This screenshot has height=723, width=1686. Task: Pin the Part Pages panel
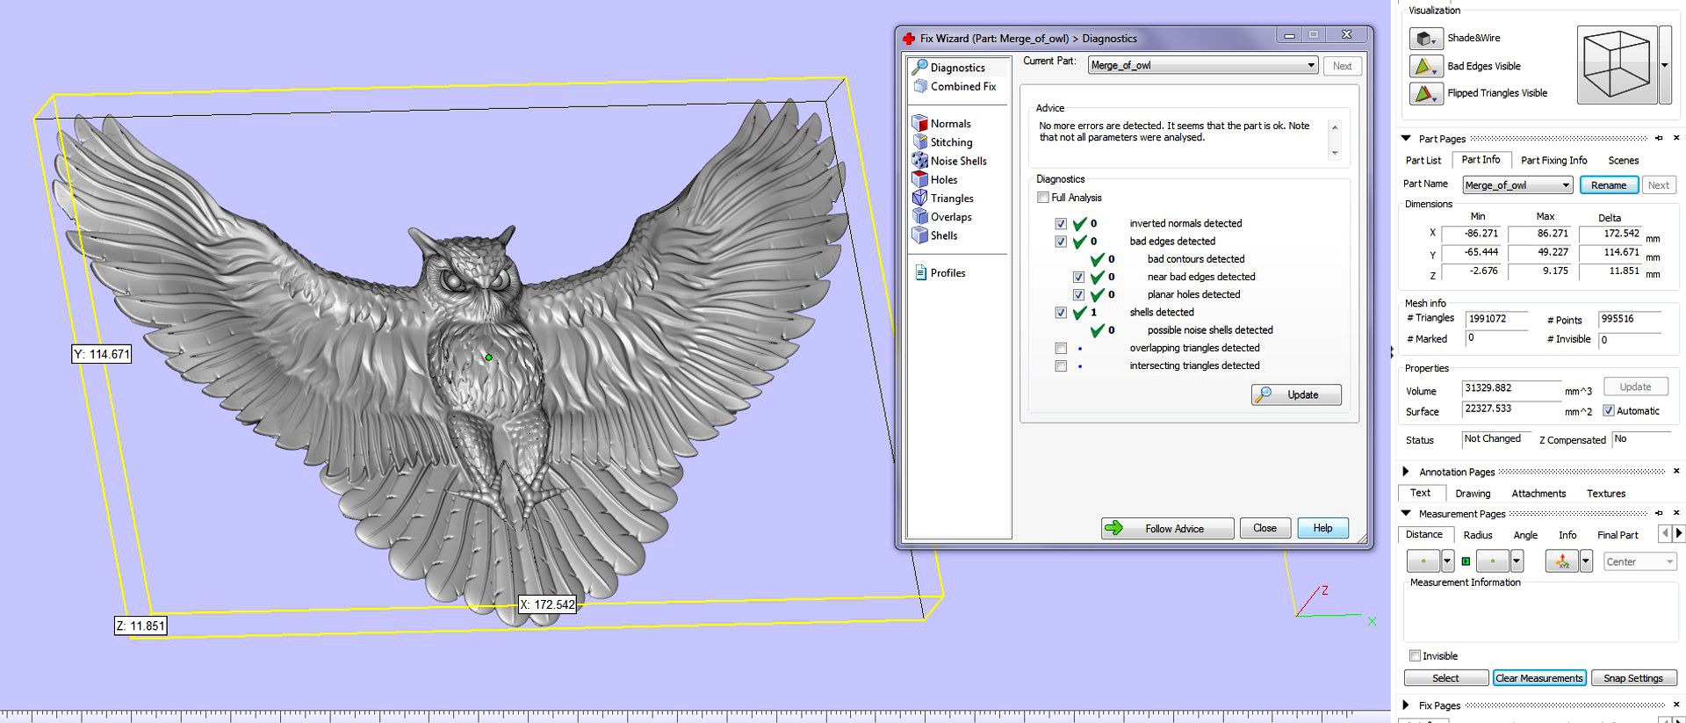click(1659, 138)
